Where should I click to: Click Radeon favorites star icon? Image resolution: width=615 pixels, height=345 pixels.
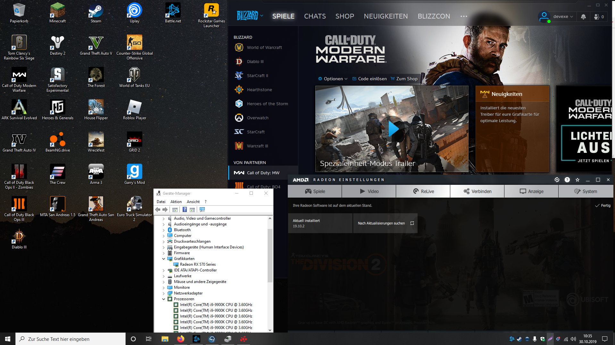pyautogui.click(x=578, y=180)
